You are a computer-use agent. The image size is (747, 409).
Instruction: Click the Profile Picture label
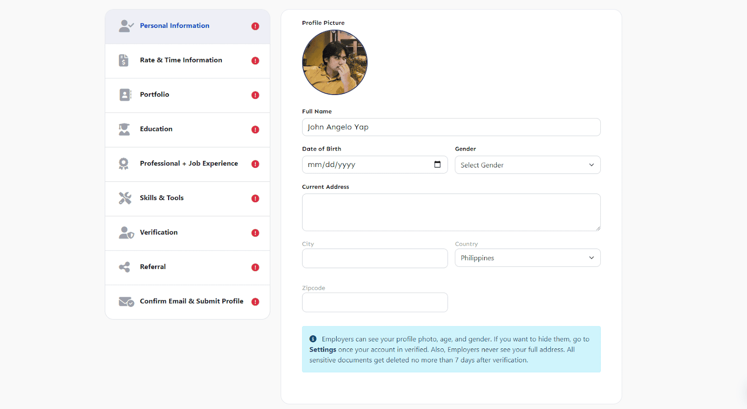(323, 23)
